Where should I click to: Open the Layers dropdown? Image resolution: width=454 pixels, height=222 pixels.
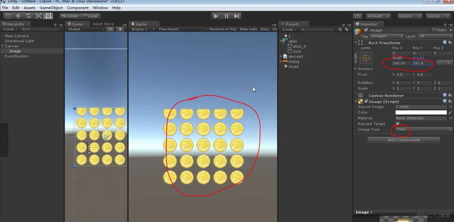click(x=410, y=16)
